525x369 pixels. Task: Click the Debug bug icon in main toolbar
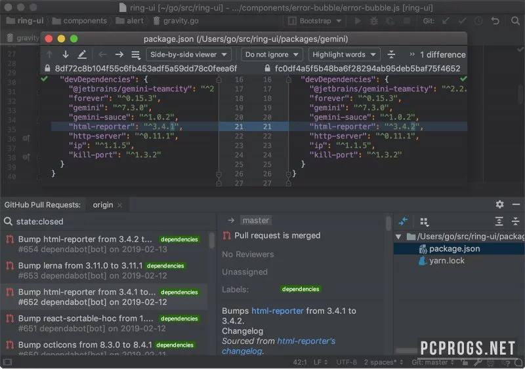[374, 21]
